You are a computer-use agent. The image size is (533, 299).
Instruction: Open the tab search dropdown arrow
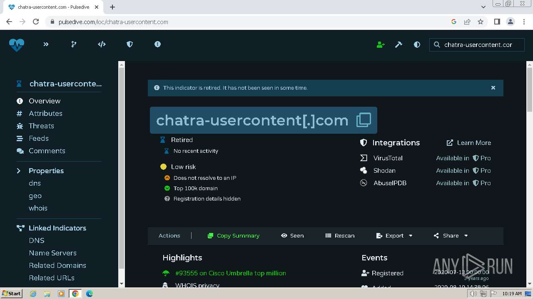(483, 7)
